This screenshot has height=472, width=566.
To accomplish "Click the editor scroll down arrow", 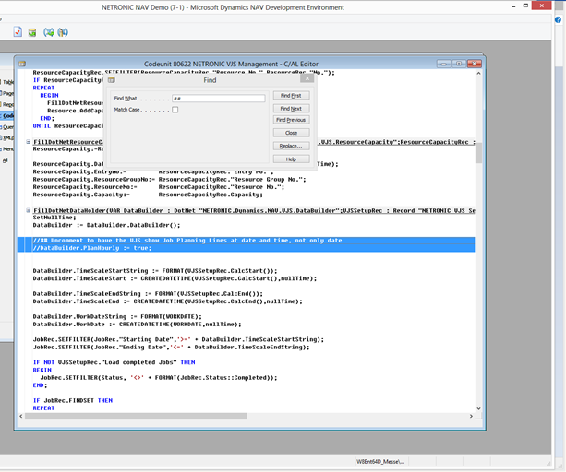I will tap(478, 408).
